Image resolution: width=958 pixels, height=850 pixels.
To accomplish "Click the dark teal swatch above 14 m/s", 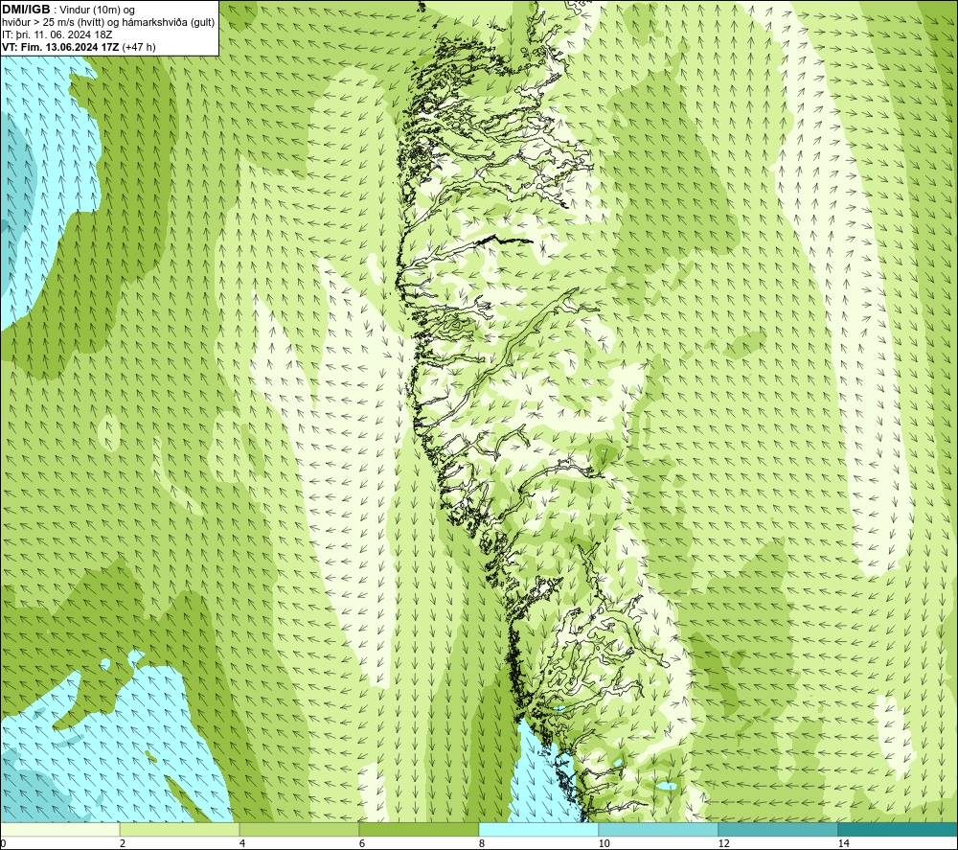I will tap(899, 829).
